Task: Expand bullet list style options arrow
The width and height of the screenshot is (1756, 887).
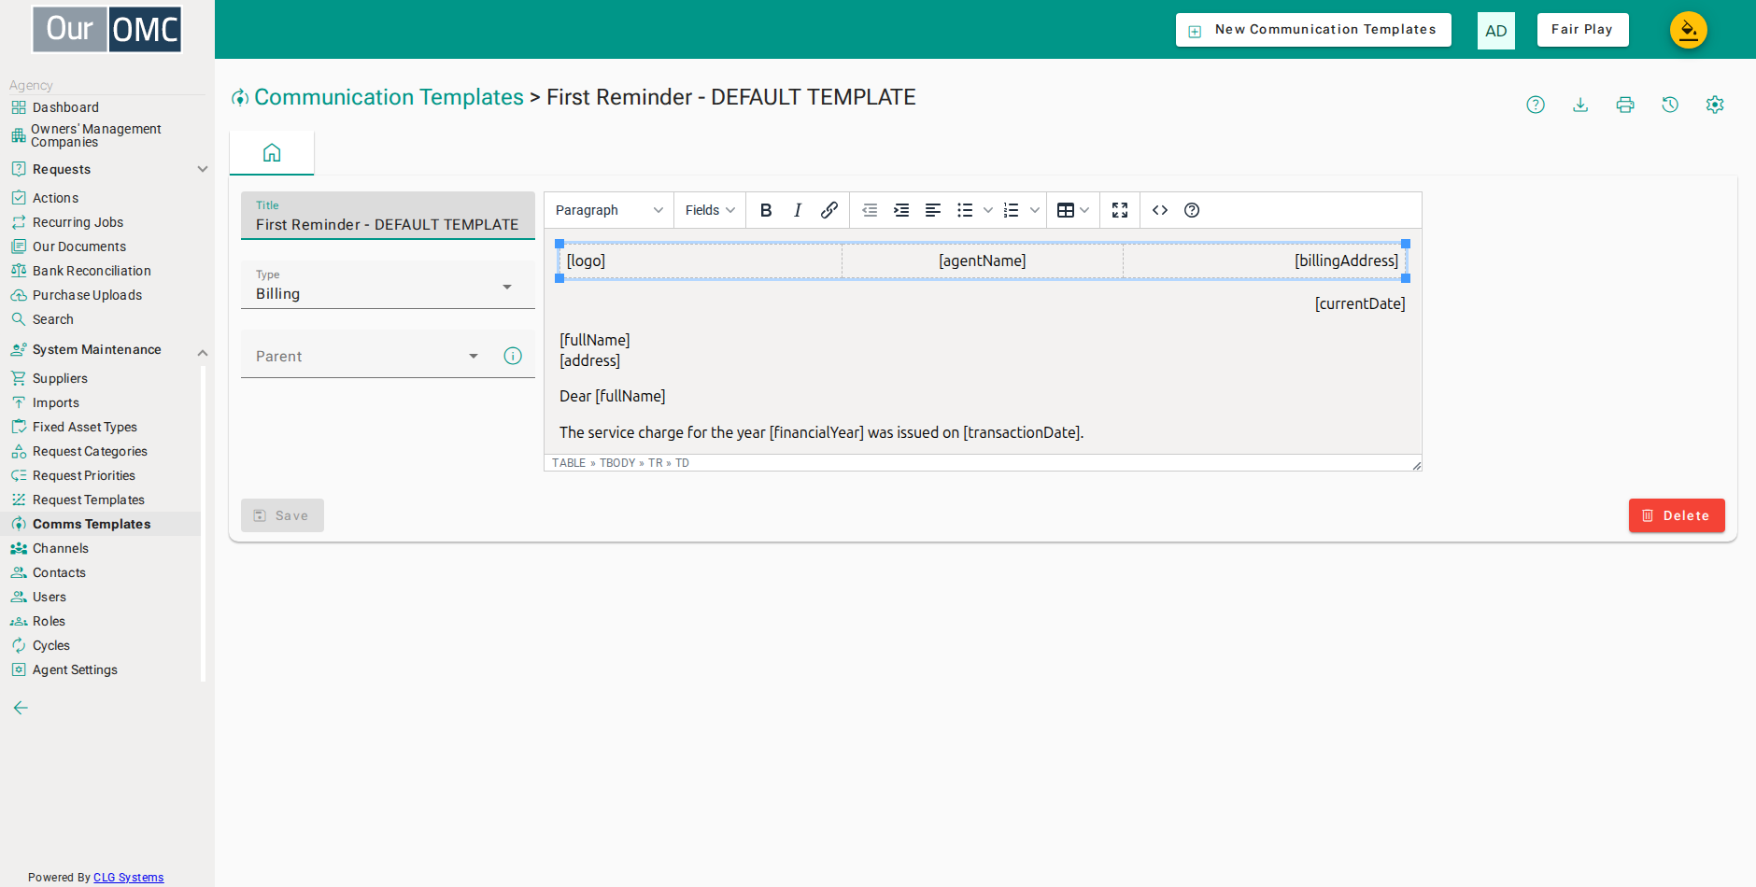Action: tap(988, 210)
